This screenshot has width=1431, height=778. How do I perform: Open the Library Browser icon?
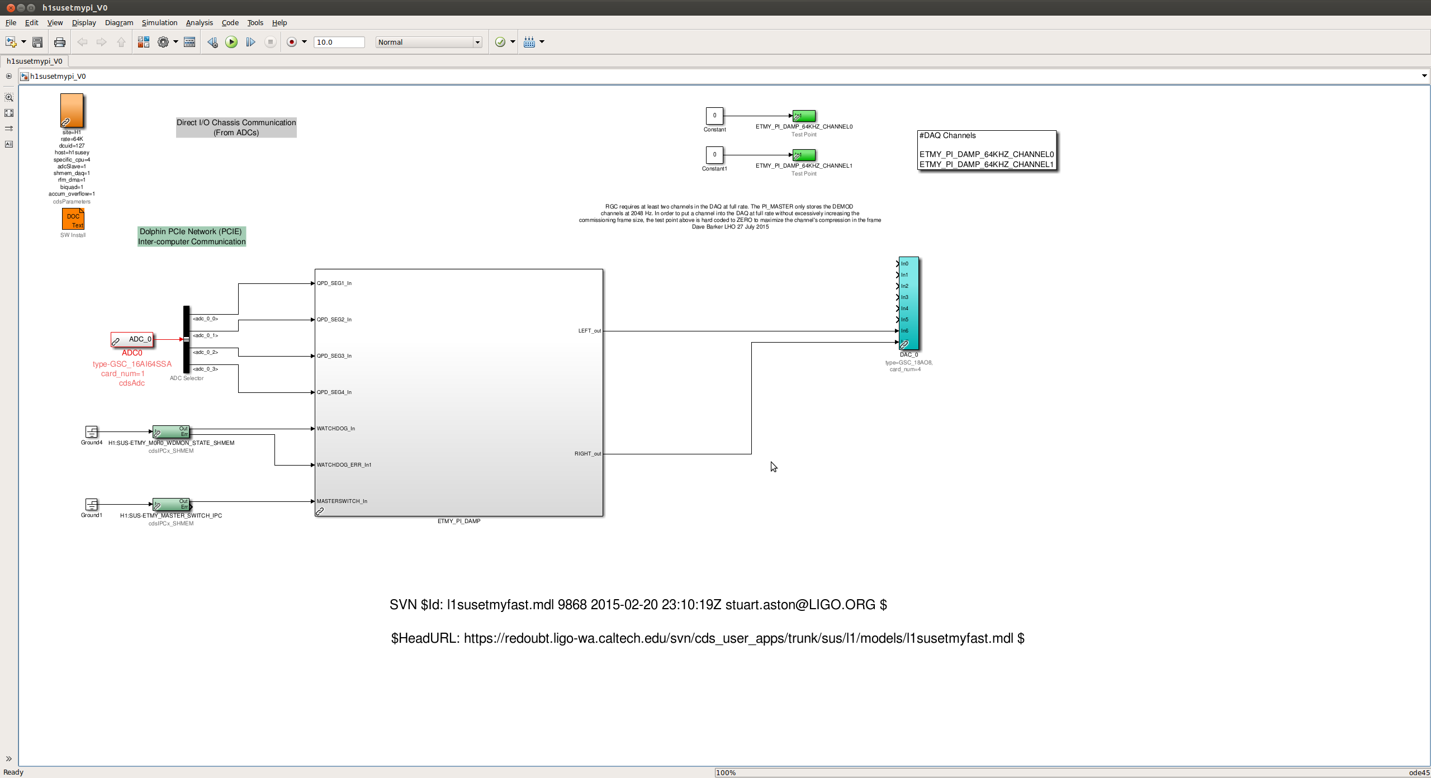click(144, 42)
